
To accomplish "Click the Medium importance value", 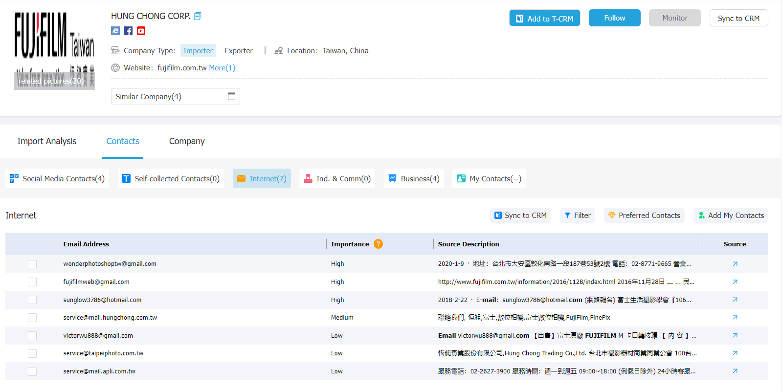I will [342, 318].
